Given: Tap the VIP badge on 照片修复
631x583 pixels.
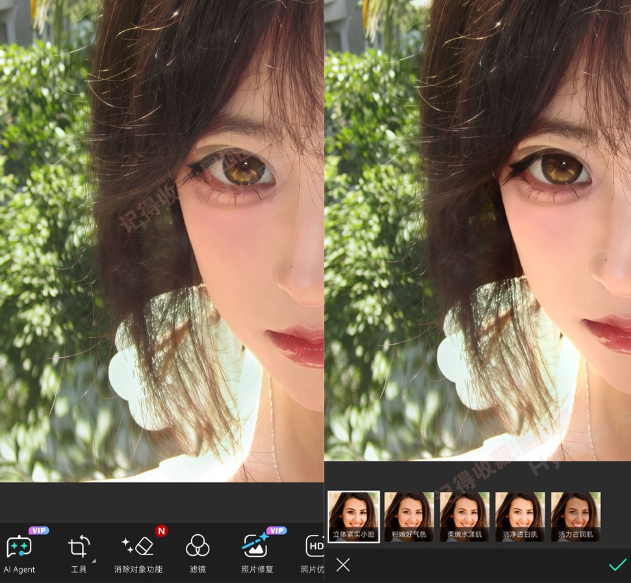Looking at the screenshot, I should click(276, 531).
